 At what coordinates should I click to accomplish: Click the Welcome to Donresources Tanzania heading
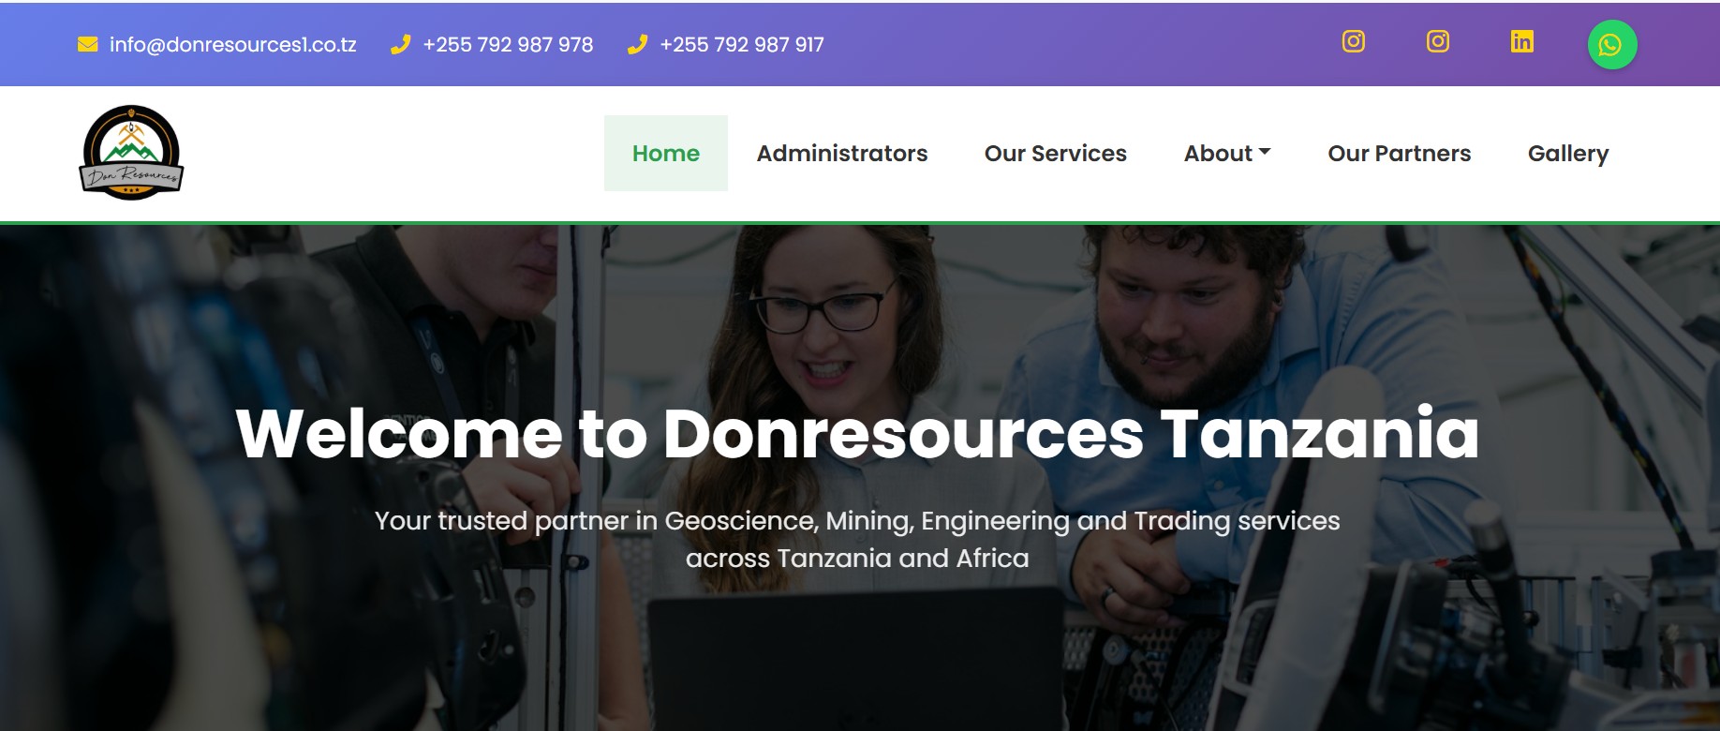(857, 433)
